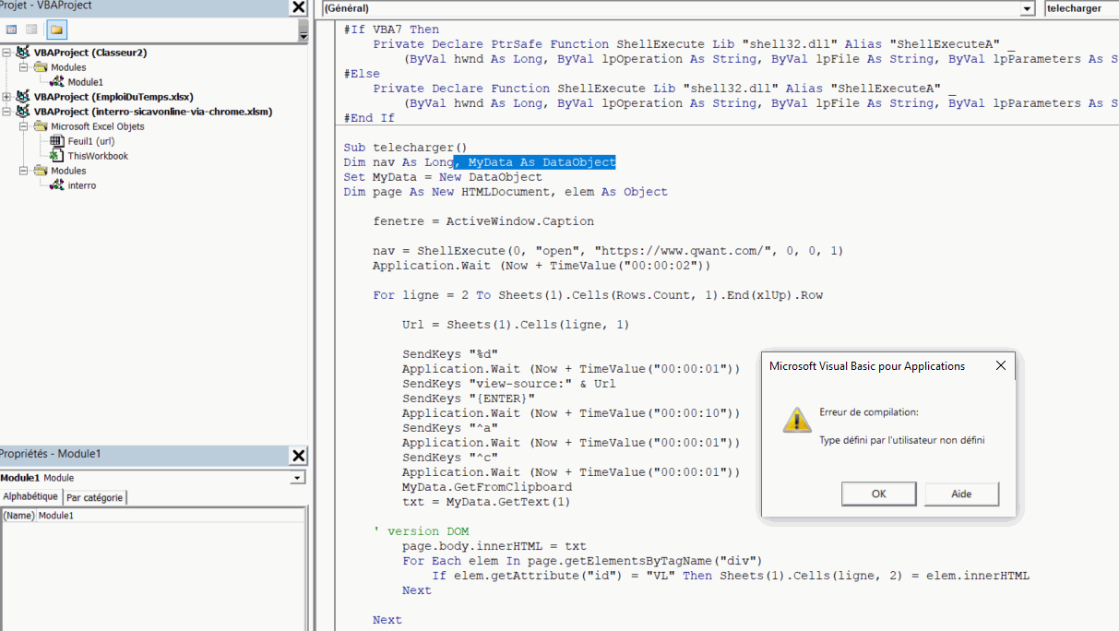Click the 'Url = Sheets(1).Cells(ligne, 1)' line

517,325
